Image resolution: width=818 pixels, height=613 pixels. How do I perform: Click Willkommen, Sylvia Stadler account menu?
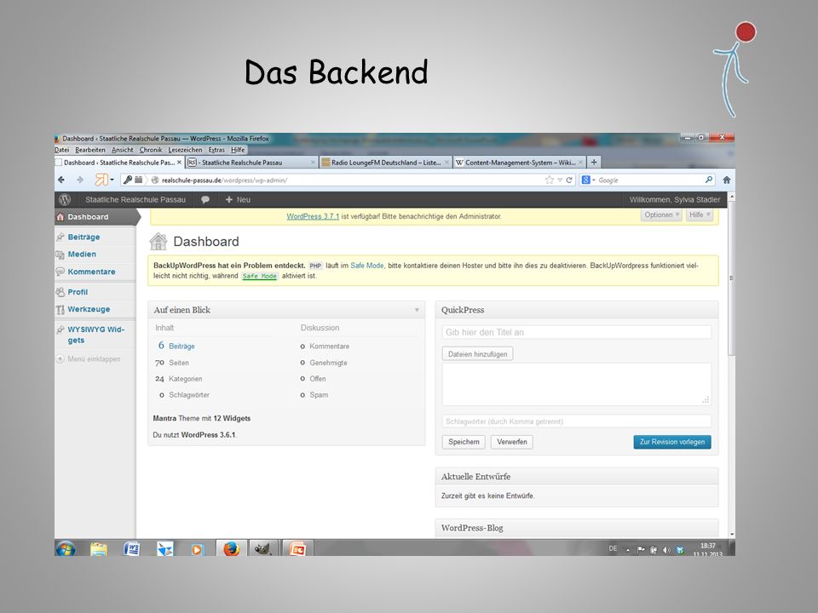click(675, 199)
